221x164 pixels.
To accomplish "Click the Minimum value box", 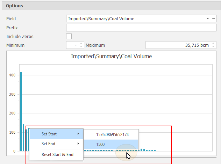I will tap(73, 45).
